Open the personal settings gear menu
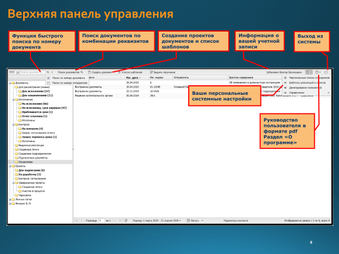339x254 pixels. [x=308, y=72]
